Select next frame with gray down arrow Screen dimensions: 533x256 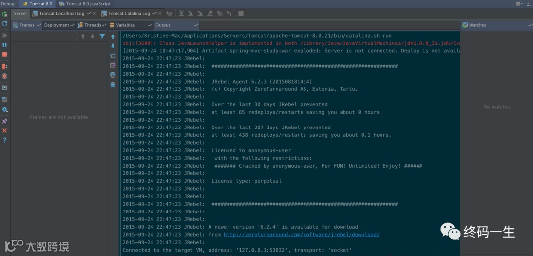(x=92, y=36)
